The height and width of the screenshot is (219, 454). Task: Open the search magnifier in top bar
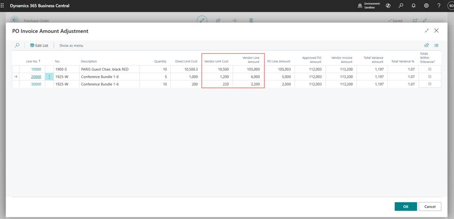coord(401,6)
